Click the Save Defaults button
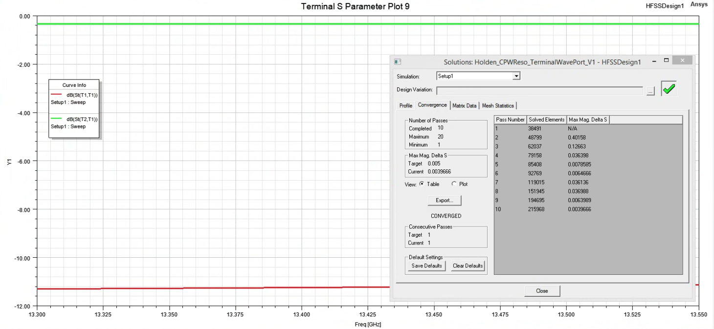This screenshot has height=329, width=714. [x=427, y=266]
